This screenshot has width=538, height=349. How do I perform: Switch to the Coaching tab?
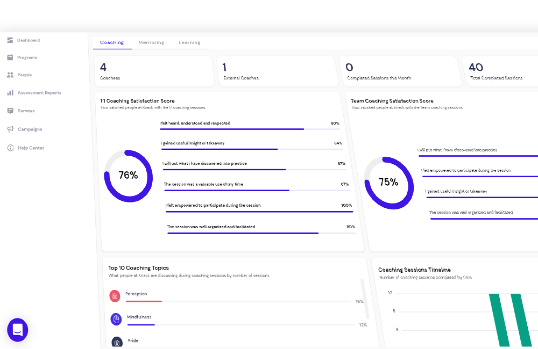(x=112, y=42)
